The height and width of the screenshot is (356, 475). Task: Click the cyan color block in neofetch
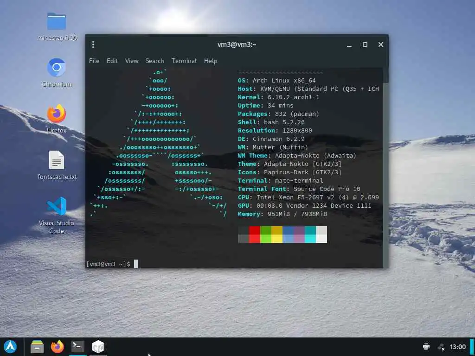click(310, 234)
